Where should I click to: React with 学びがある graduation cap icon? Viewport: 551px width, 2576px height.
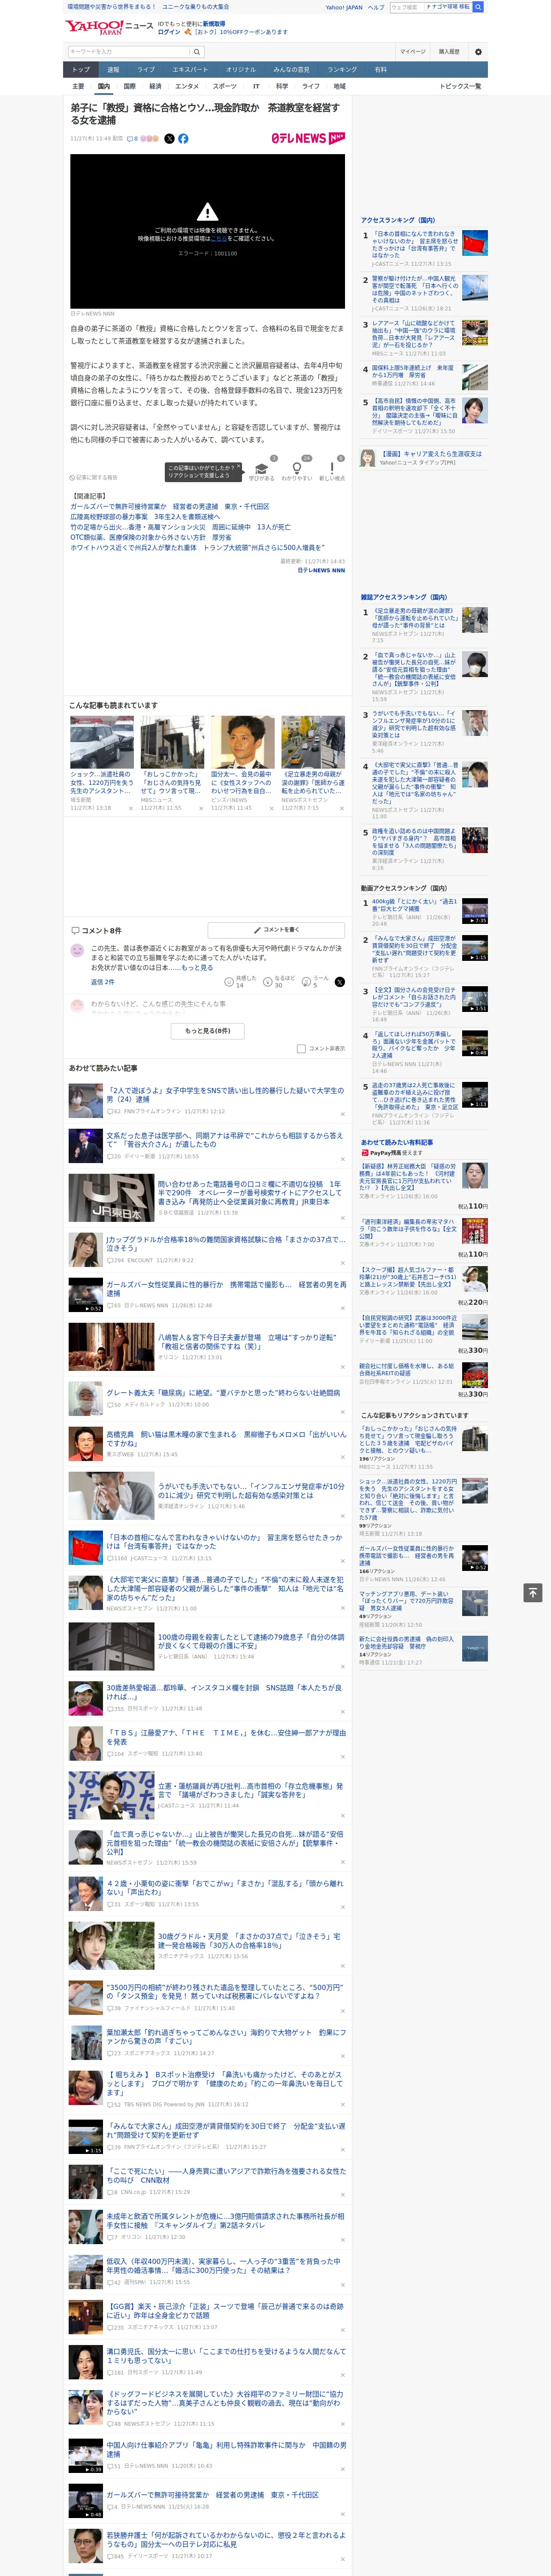point(261,469)
